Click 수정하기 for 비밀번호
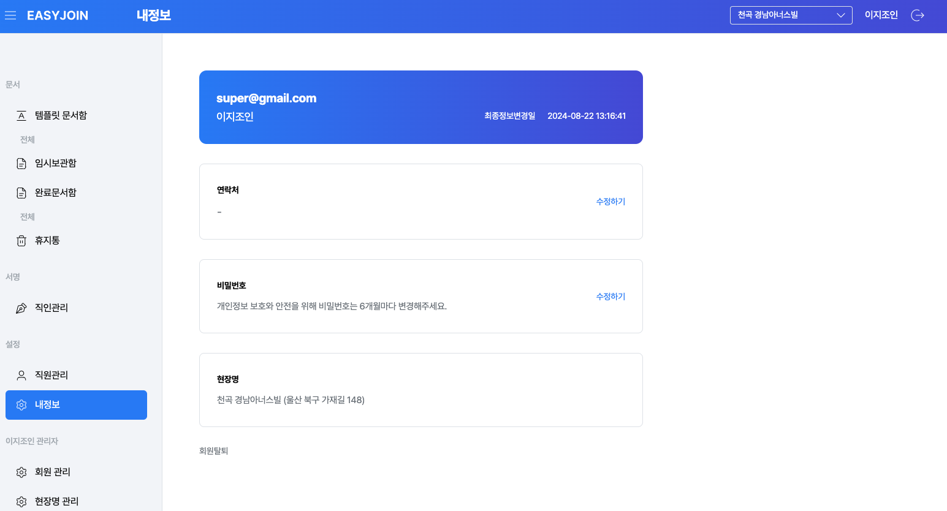The image size is (947, 511). click(610, 297)
